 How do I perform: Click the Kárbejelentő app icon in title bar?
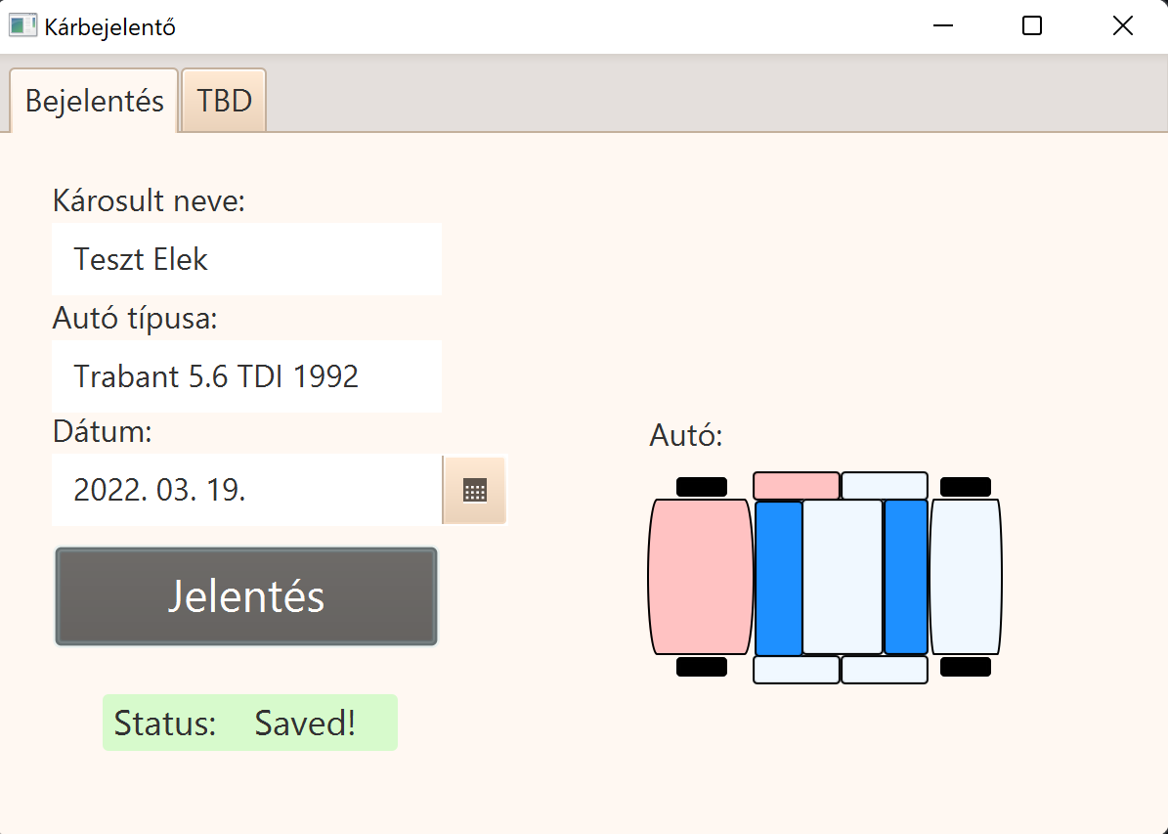click(22, 25)
